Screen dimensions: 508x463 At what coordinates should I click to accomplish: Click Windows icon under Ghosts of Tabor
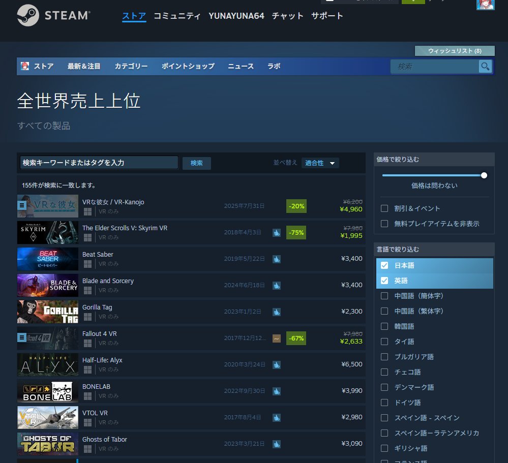pyautogui.click(x=87, y=449)
